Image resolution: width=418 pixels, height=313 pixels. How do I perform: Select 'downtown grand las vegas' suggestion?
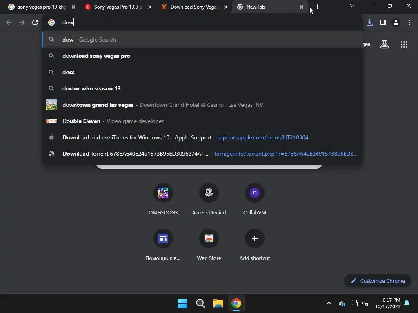202,105
